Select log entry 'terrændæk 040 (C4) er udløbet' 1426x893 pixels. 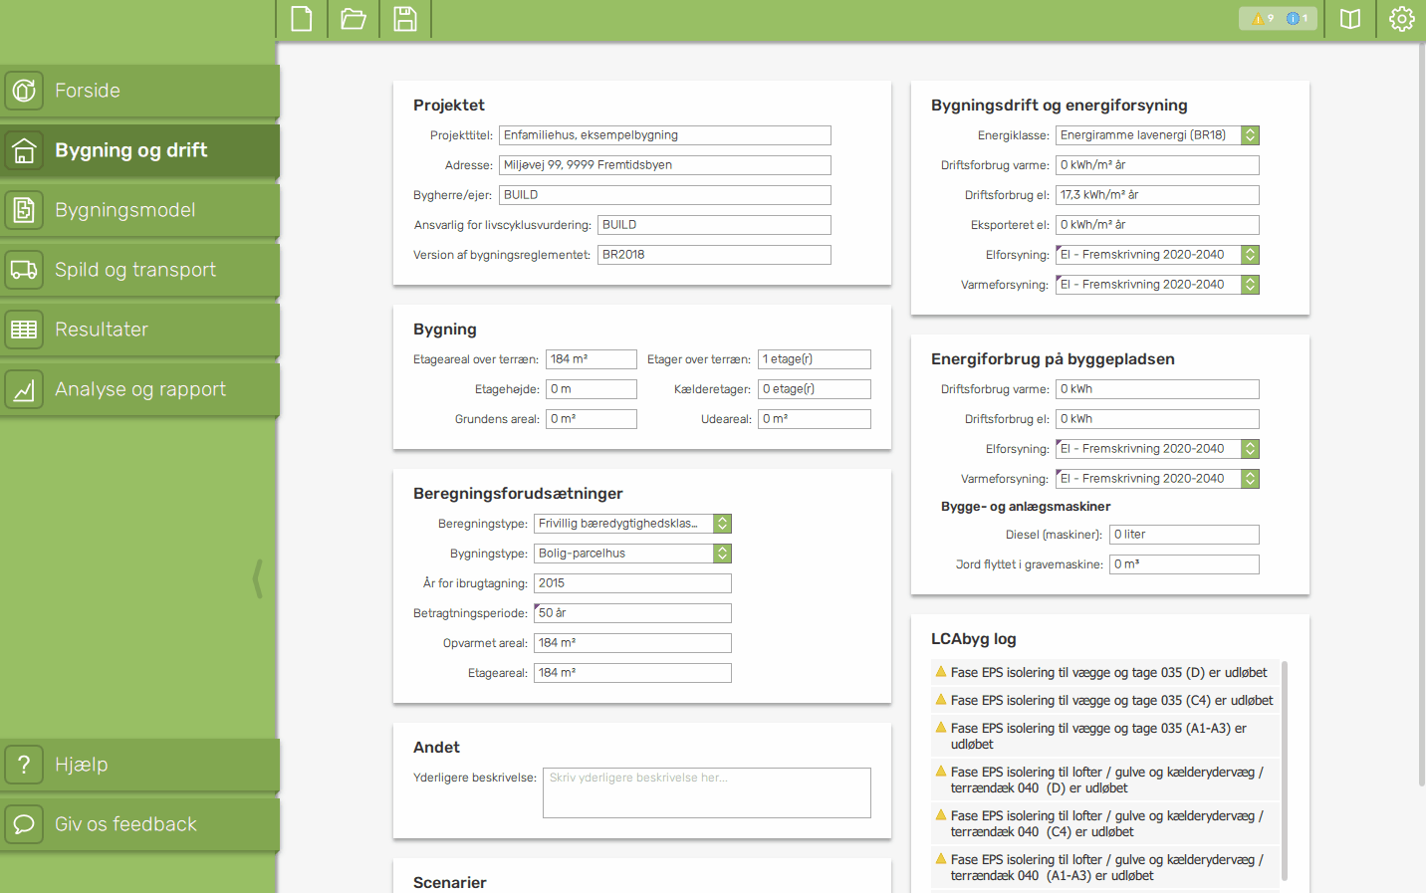pos(1105,824)
